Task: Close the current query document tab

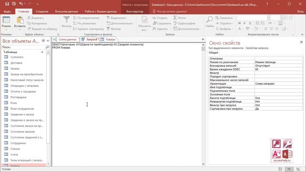Action: [203, 39]
